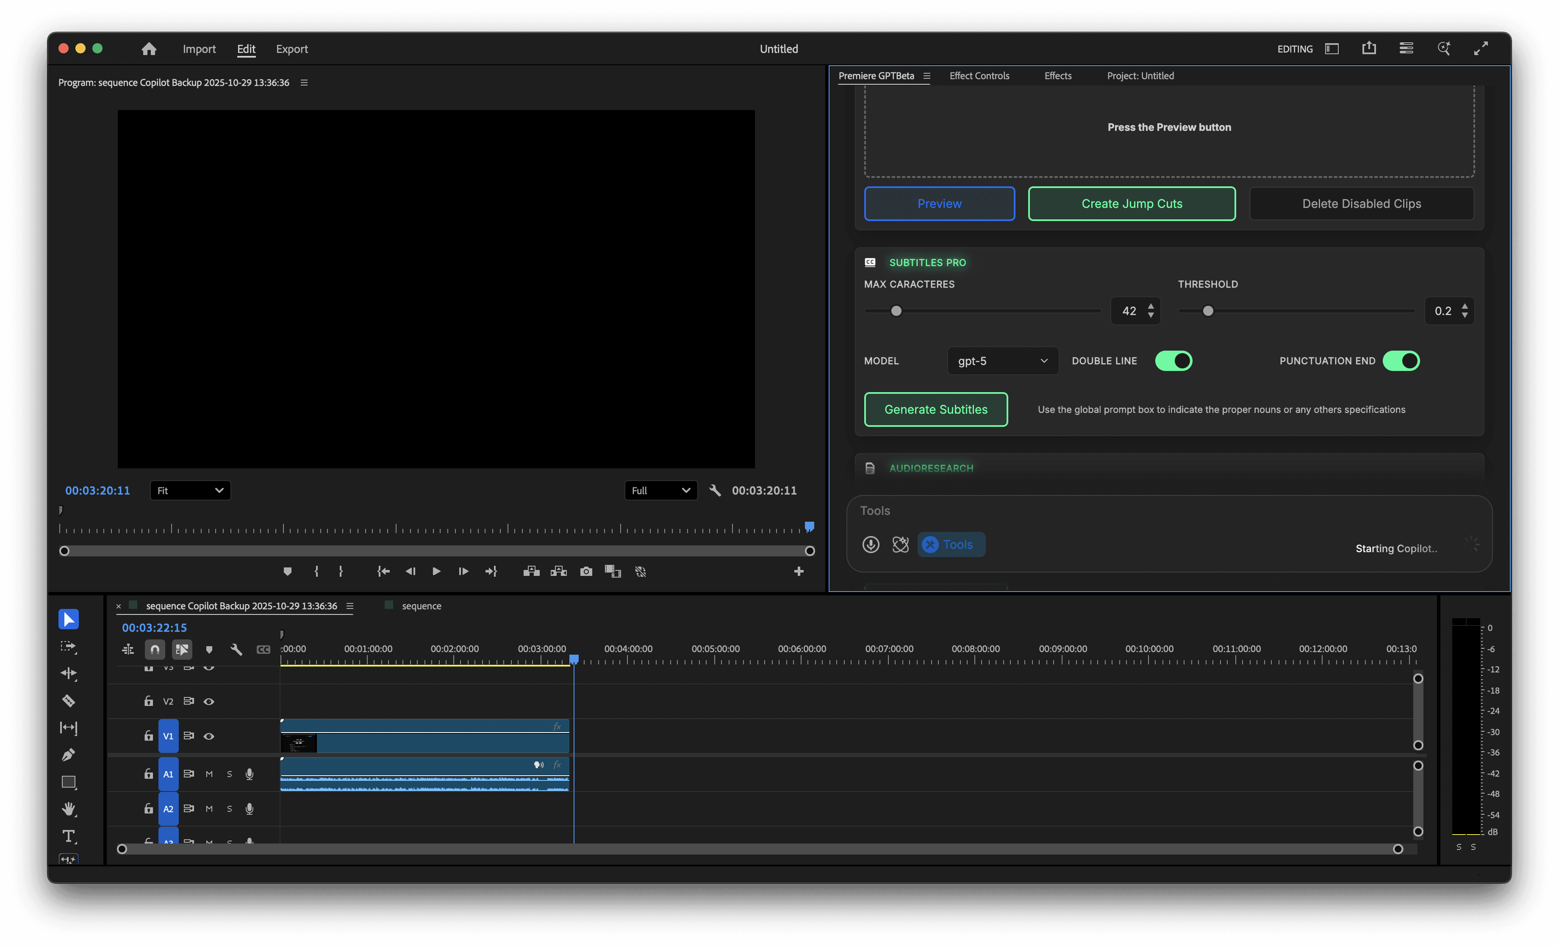Step forward one frame

click(x=463, y=572)
